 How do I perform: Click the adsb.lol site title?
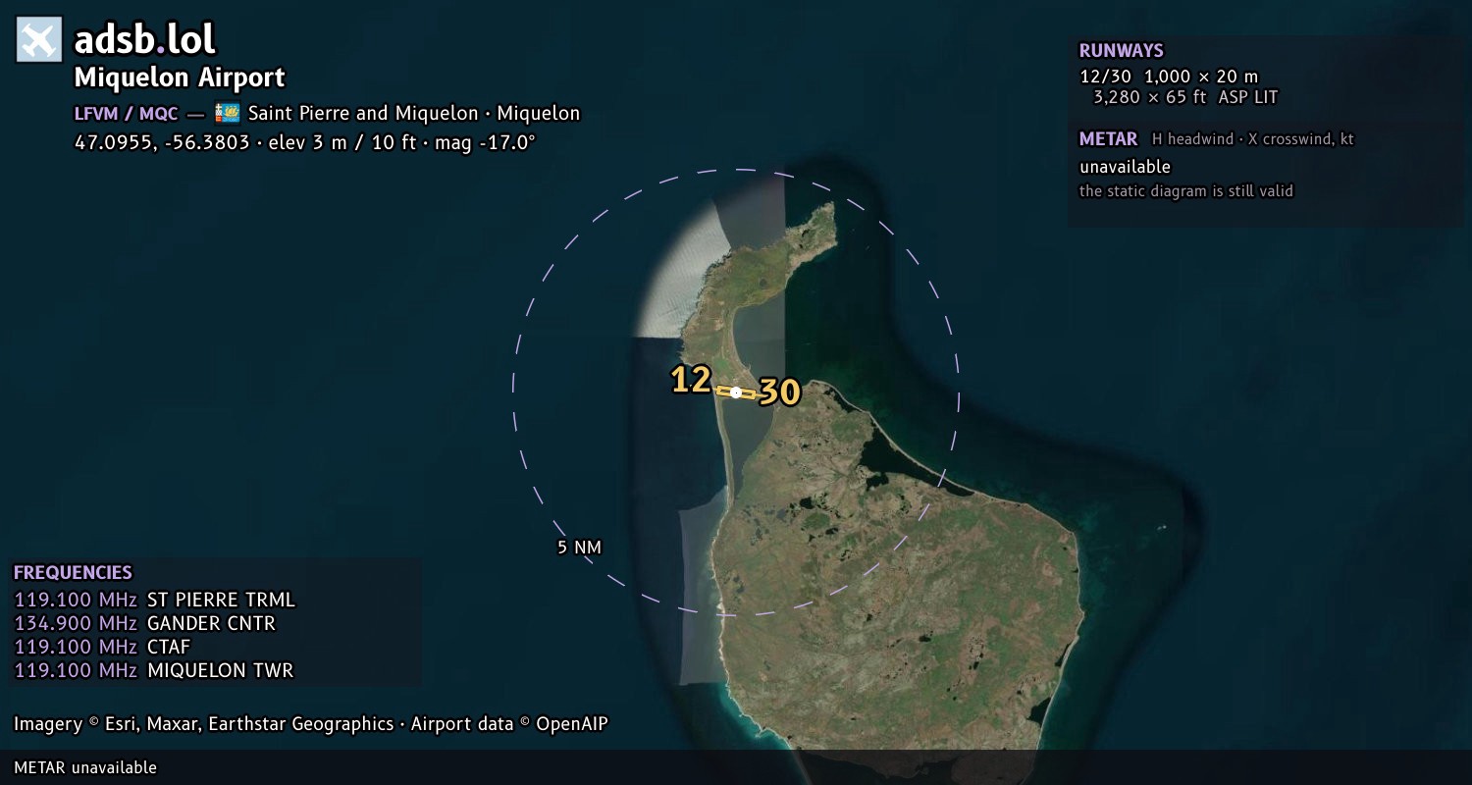click(x=145, y=40)
